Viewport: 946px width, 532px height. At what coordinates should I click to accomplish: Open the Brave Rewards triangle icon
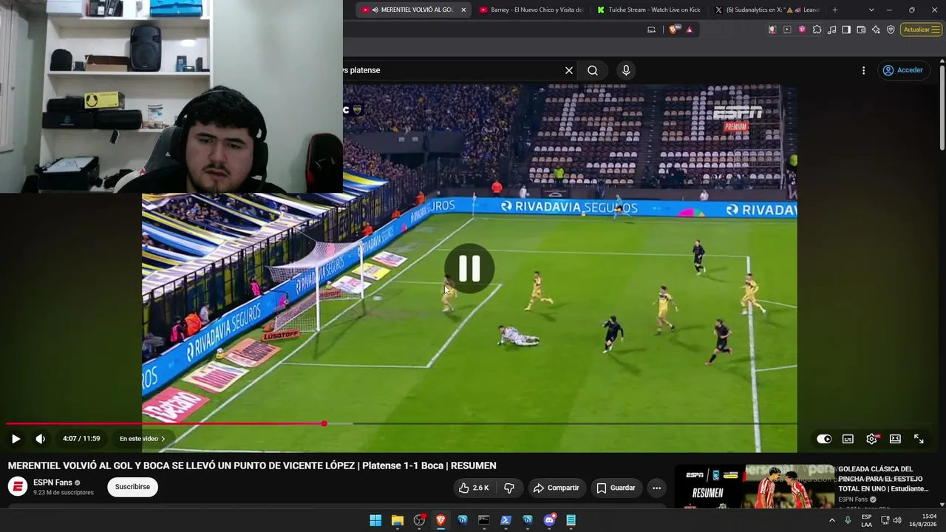pyautogui.click(x=690, y=30)
